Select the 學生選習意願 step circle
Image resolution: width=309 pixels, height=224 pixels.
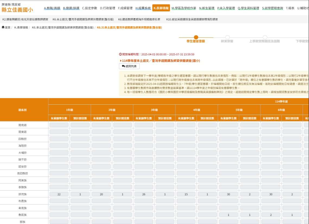coord(196,37)
